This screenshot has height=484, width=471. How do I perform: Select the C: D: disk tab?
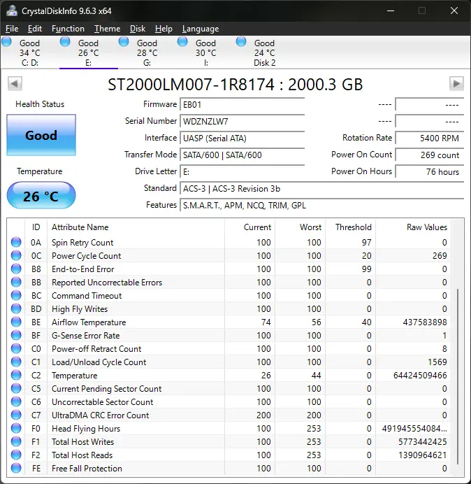coord(30,52)
